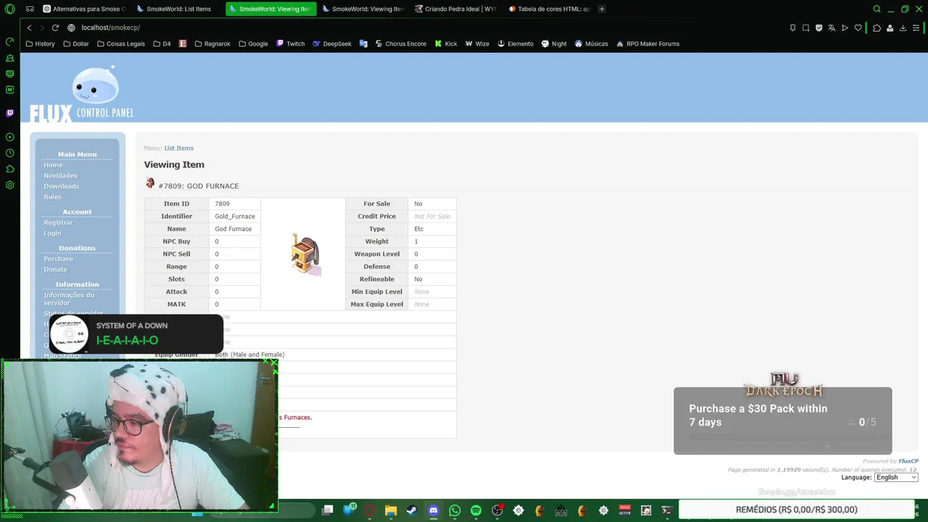Open the profile account icon in toolbar
The height and width of the screenshot is (522, 928).
pos(890,28)
